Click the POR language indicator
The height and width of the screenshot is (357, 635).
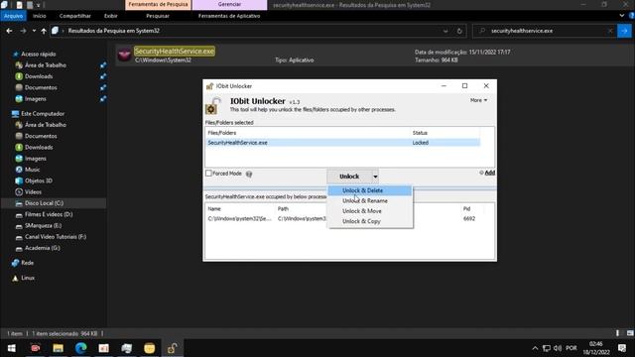pos(571,348)
